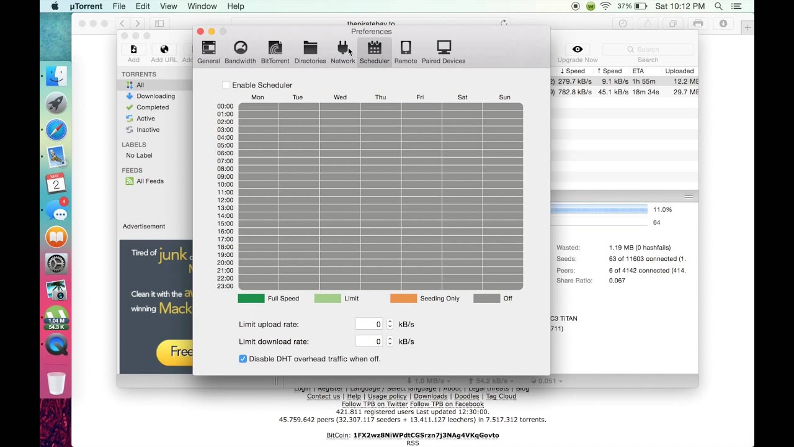Open QuickTime Player in the Dock
This screenshot has height=447, width=794.
tap(56, 344)
